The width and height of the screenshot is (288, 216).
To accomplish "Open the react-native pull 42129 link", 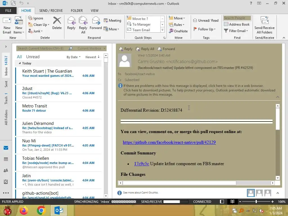I will pos(169,142).
